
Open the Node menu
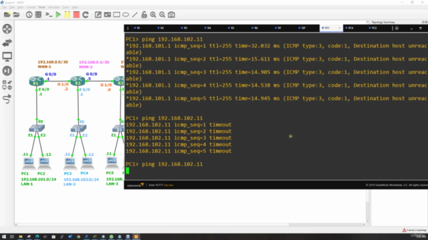pyautogui.click(x=41, y=7)
